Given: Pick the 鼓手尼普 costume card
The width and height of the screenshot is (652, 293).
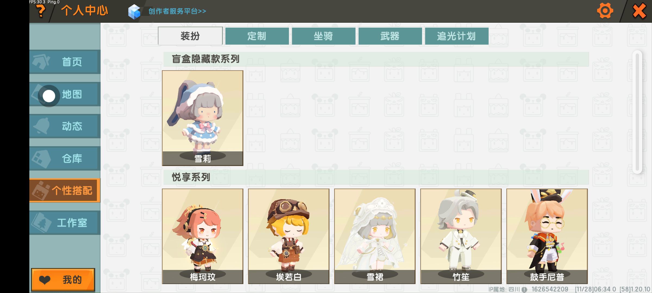Looking at the screenshot, I should pyautogui.click(x=547, y=236).
